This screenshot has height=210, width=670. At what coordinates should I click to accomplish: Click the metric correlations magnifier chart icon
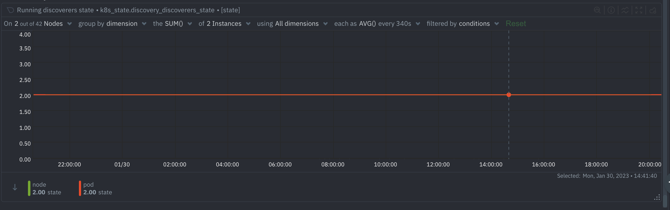tap(597, 10)
